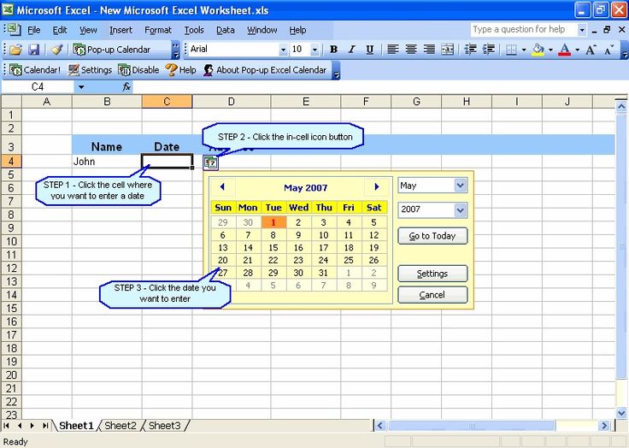Click the Borders icon
Screen dimensions: 629x448
point(511,50)
